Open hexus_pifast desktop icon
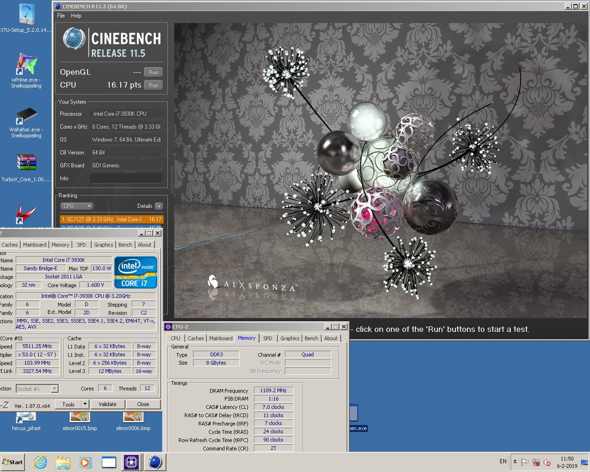 pyautogui.click(x=26, y=422)
